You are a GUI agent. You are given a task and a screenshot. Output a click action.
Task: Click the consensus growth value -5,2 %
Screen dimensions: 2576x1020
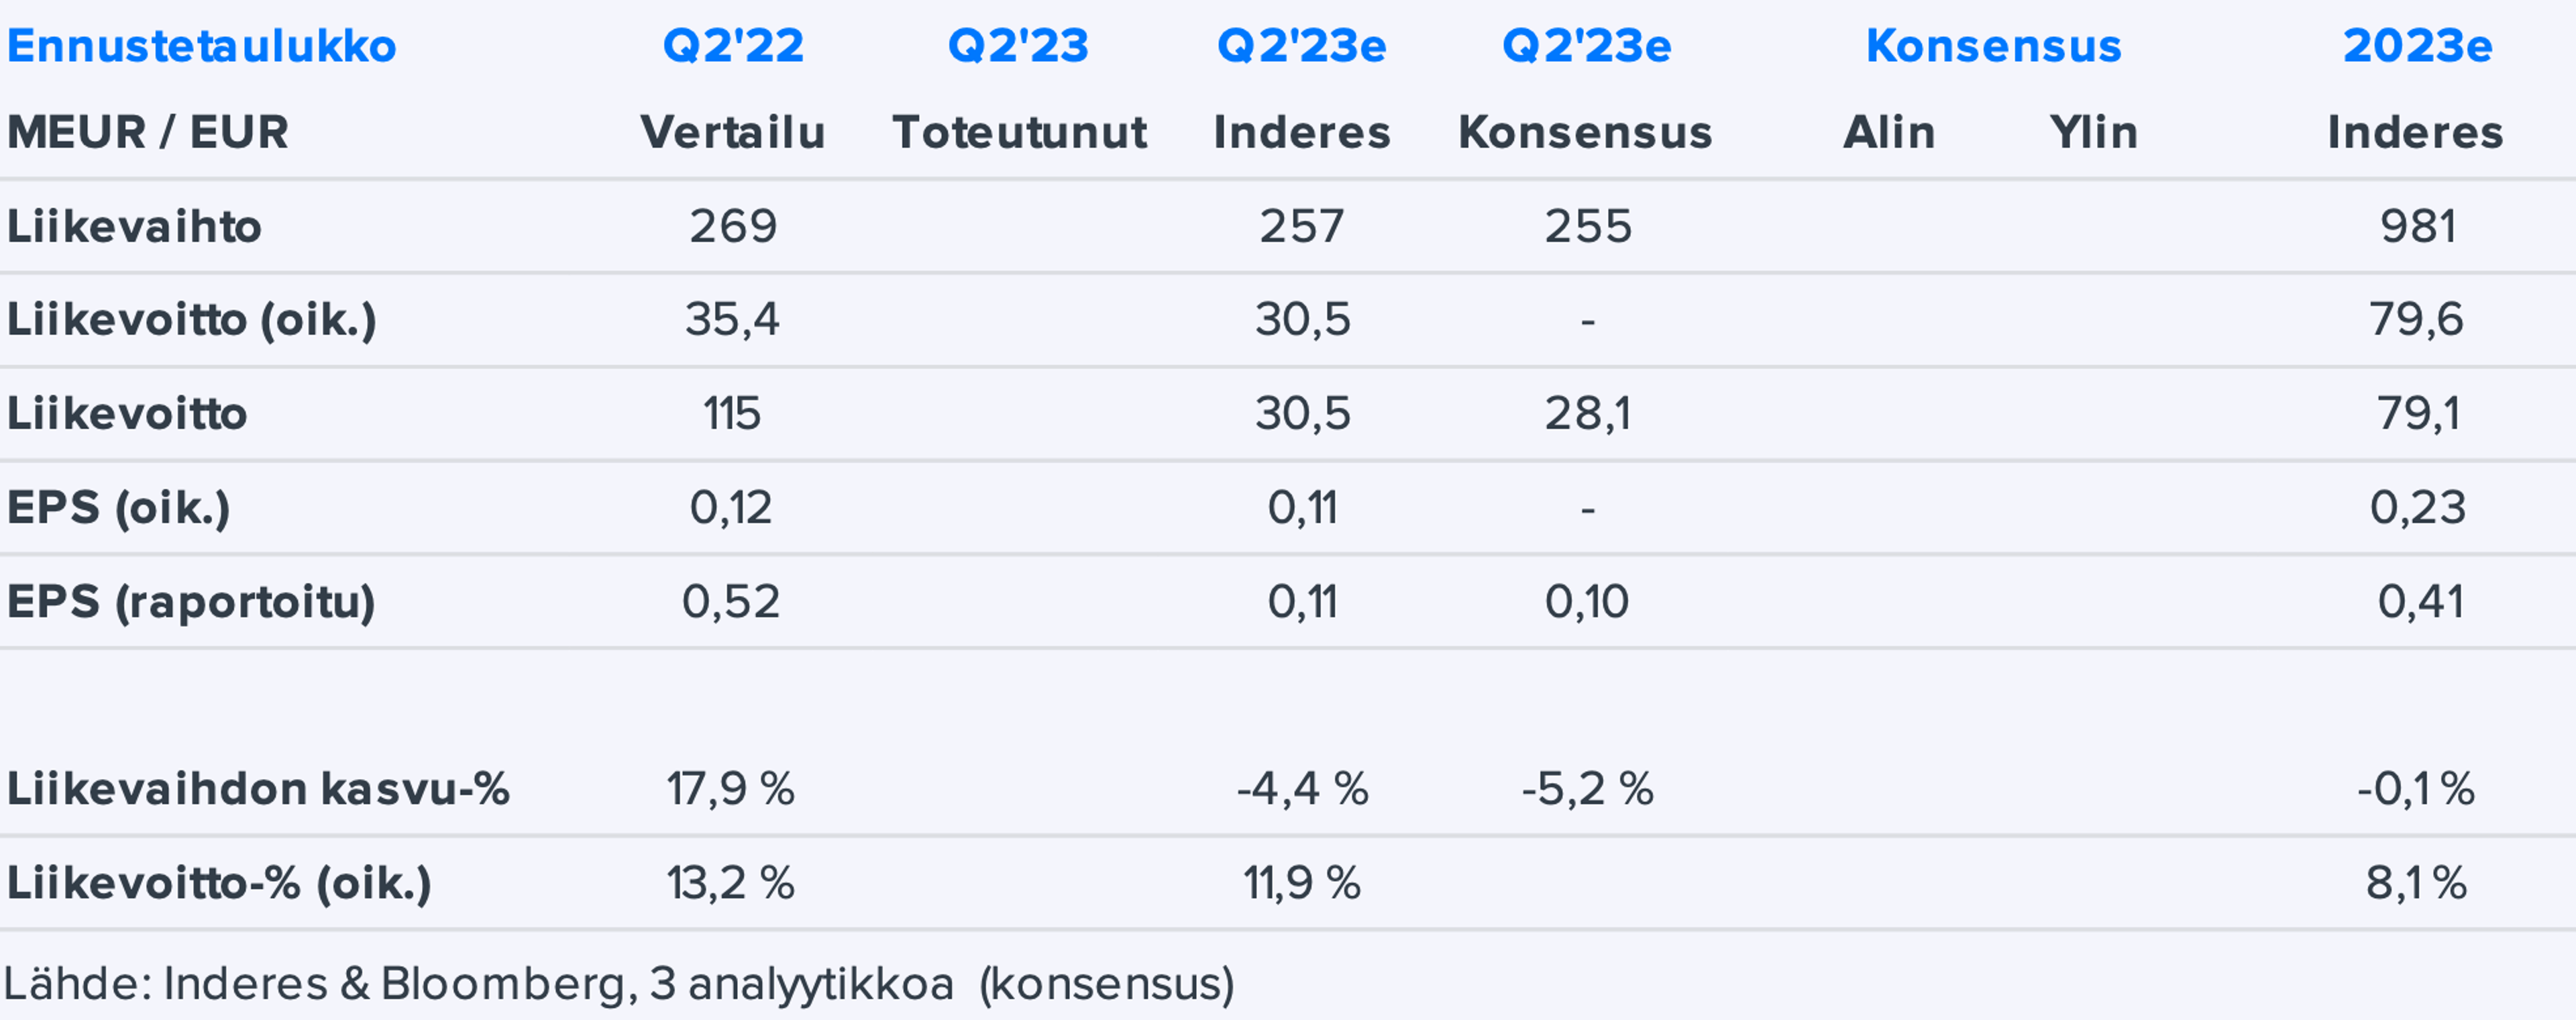click(1587, 789)
